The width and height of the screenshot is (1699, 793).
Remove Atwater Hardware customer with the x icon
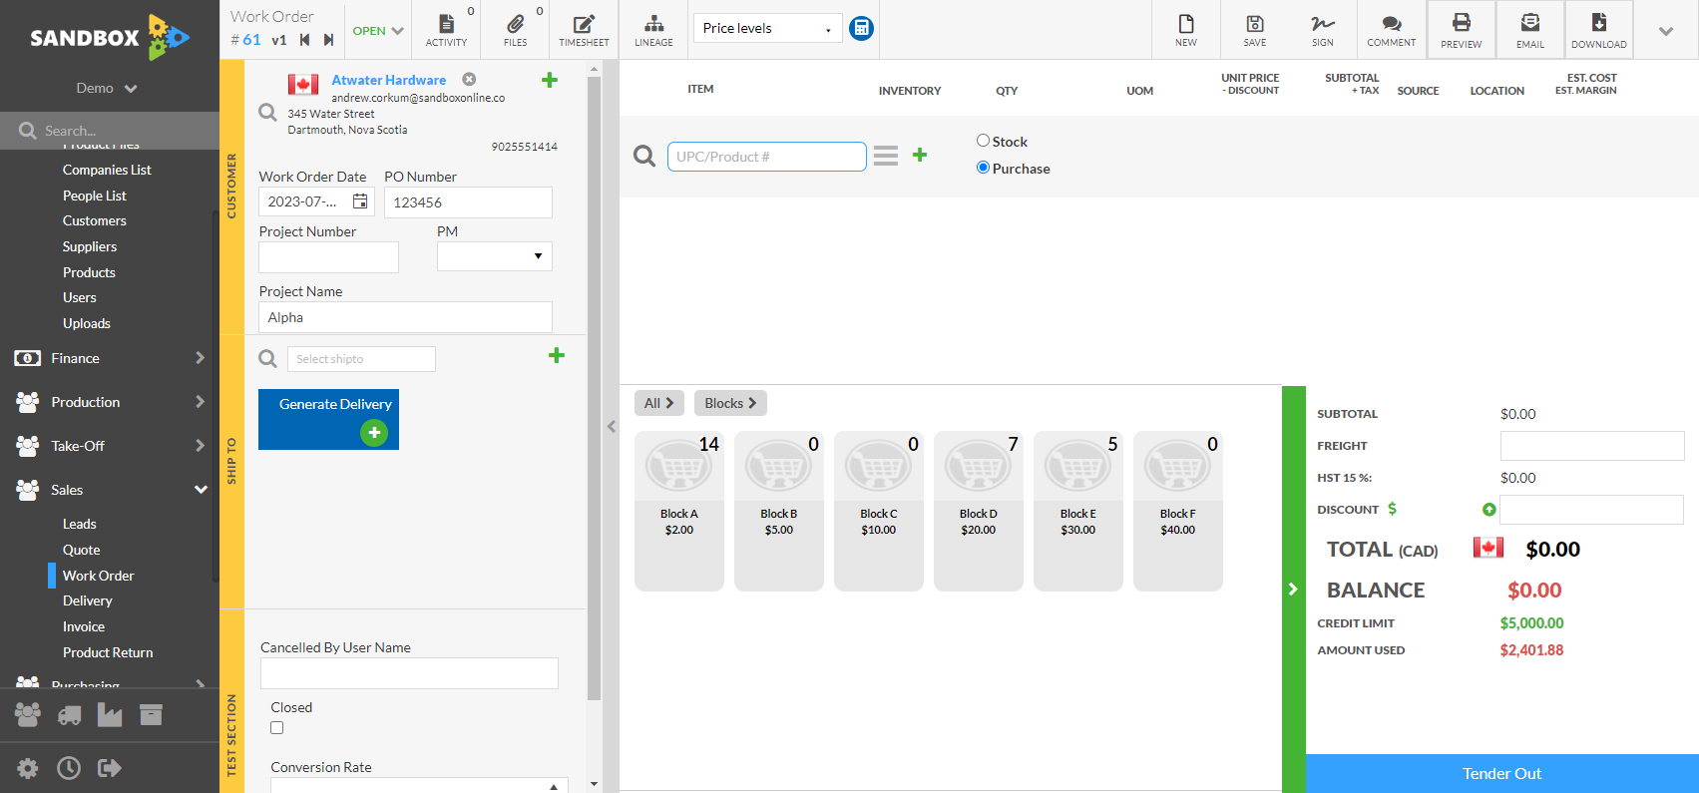click(x=469, y=79)
